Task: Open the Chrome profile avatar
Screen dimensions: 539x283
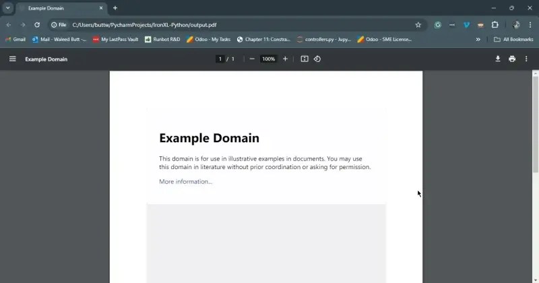Action: coord(515,25)
